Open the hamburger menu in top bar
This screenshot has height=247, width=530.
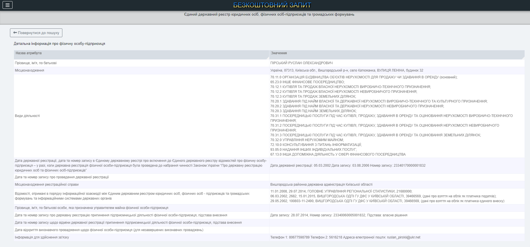click(x=7, y=5)
